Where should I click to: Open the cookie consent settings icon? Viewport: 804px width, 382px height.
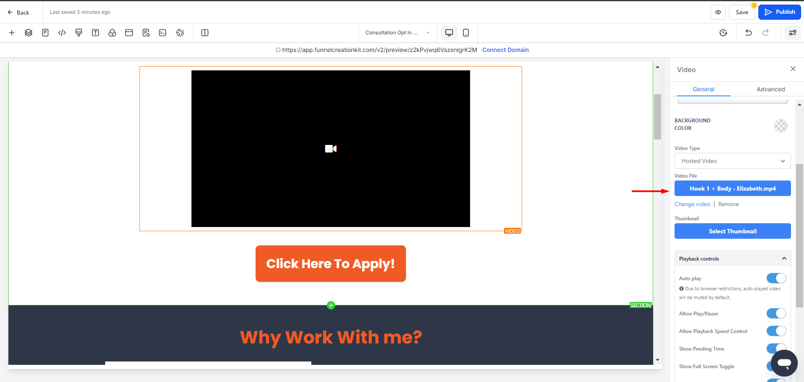(180, 33)
